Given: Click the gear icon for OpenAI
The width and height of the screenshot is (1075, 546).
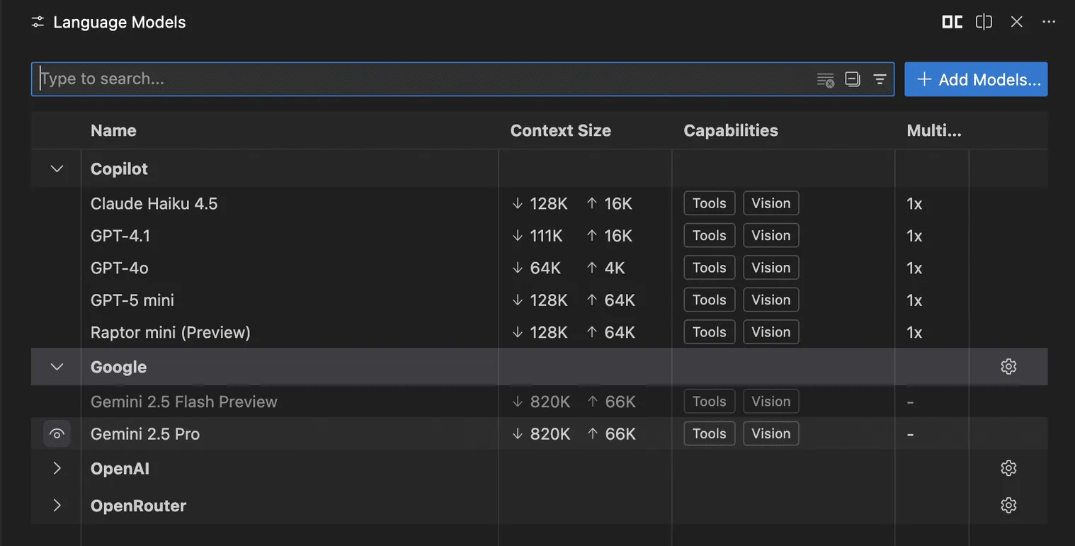Looking at the screenshot, I should pos(1008,468).
